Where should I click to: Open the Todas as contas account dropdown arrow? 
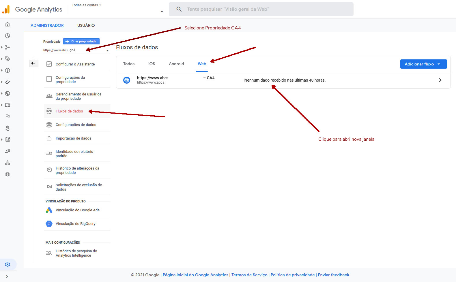pyautogui.click(x=162, y=12)
